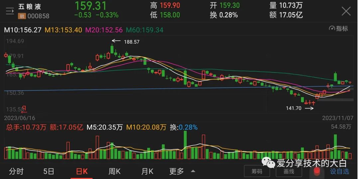Screen dimensions: 359x179
Task: Expand the 更多 chart period menu
Action: [182, 171]
